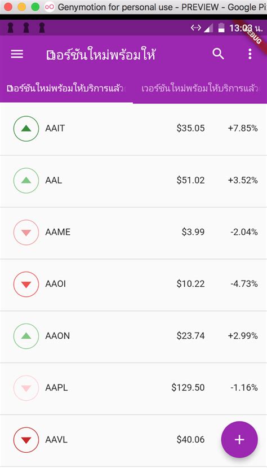Select the AAIT price $35.05
The image size is (267, 468).
point(190,128)
